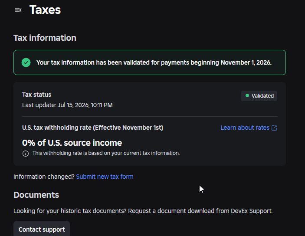Click the U.S. tax withholding rate label

92,128
